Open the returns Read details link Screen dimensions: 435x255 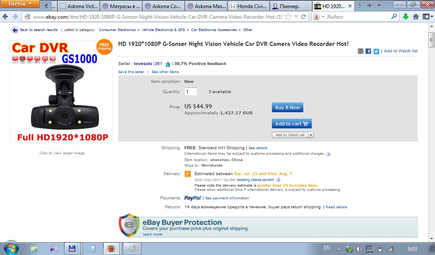coord(336,207)
